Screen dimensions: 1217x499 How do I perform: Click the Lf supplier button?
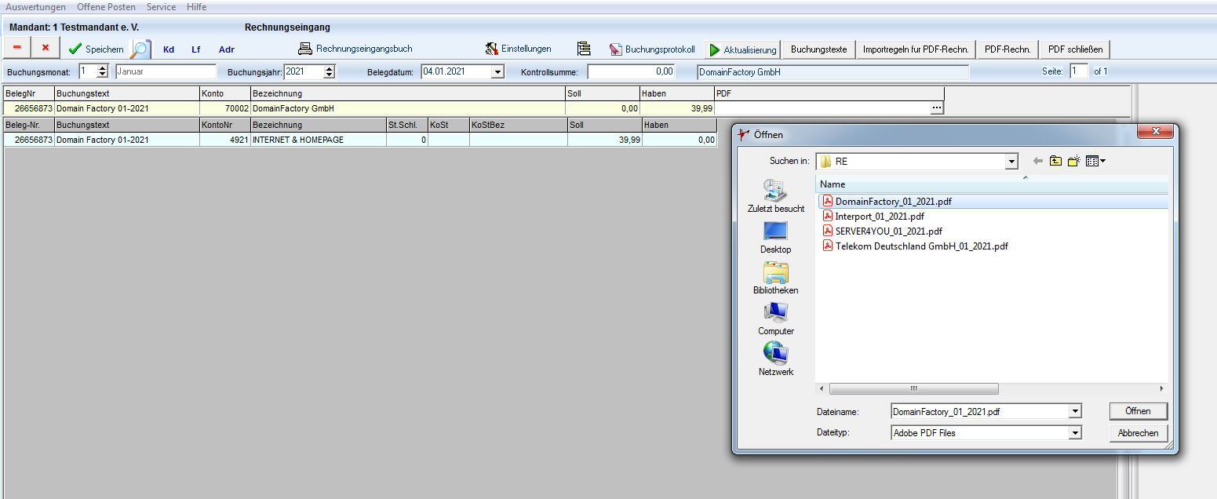(196, 49)
